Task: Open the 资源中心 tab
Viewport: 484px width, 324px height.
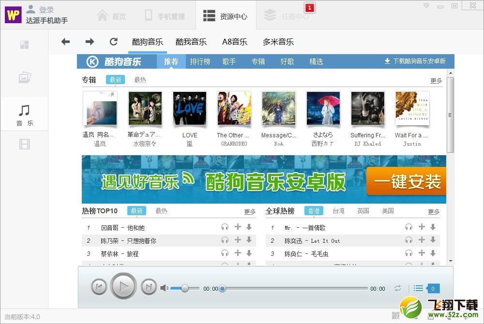Action: [226, 16]
